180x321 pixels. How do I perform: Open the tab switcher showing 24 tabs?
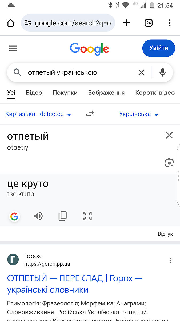click(x=149, y=23)
